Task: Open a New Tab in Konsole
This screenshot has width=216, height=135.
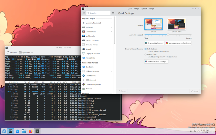Action: click(x=12, y=52)
